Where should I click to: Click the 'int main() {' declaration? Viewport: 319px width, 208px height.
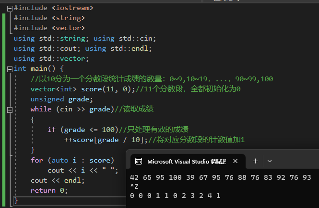tap(39, 69)
